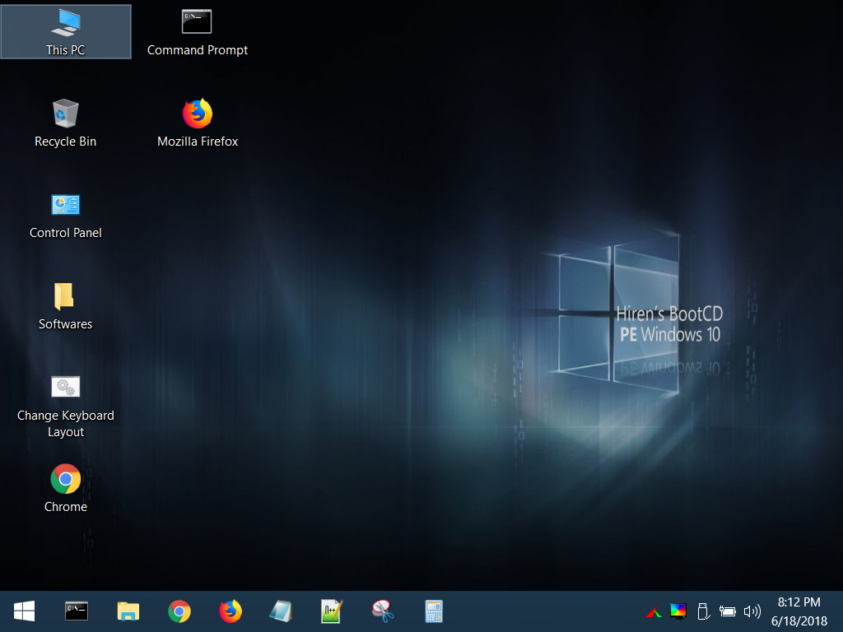Click the "Control Panel" label text

tap(66, 233)
